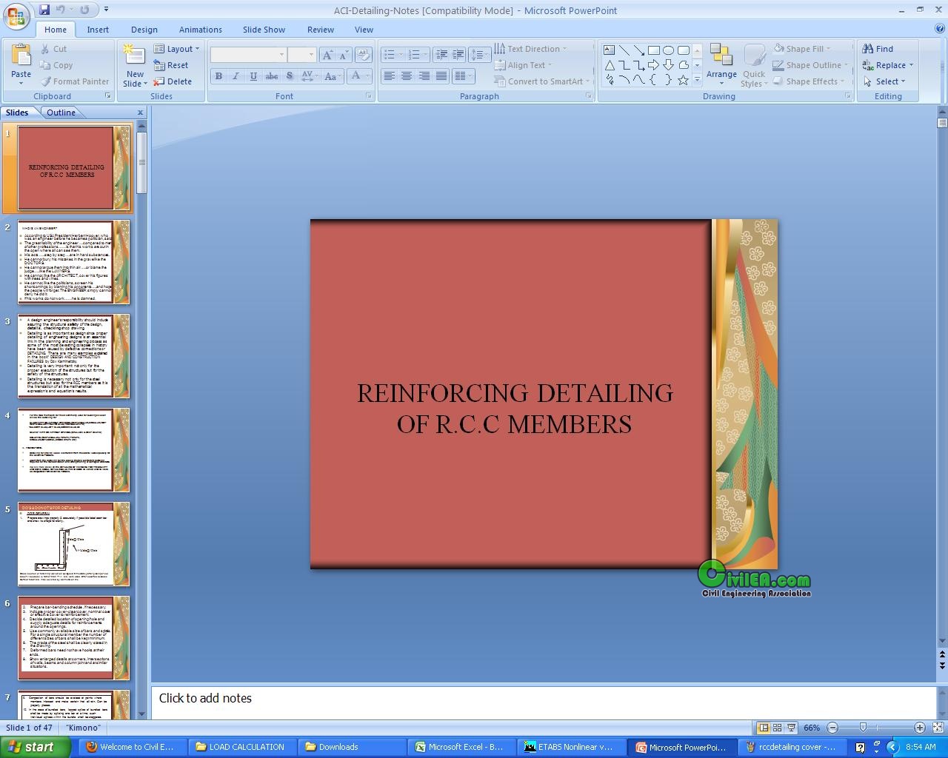The image size is (948, 758).
Task: Open the Arrange dropdown
Action: point(721,63)
